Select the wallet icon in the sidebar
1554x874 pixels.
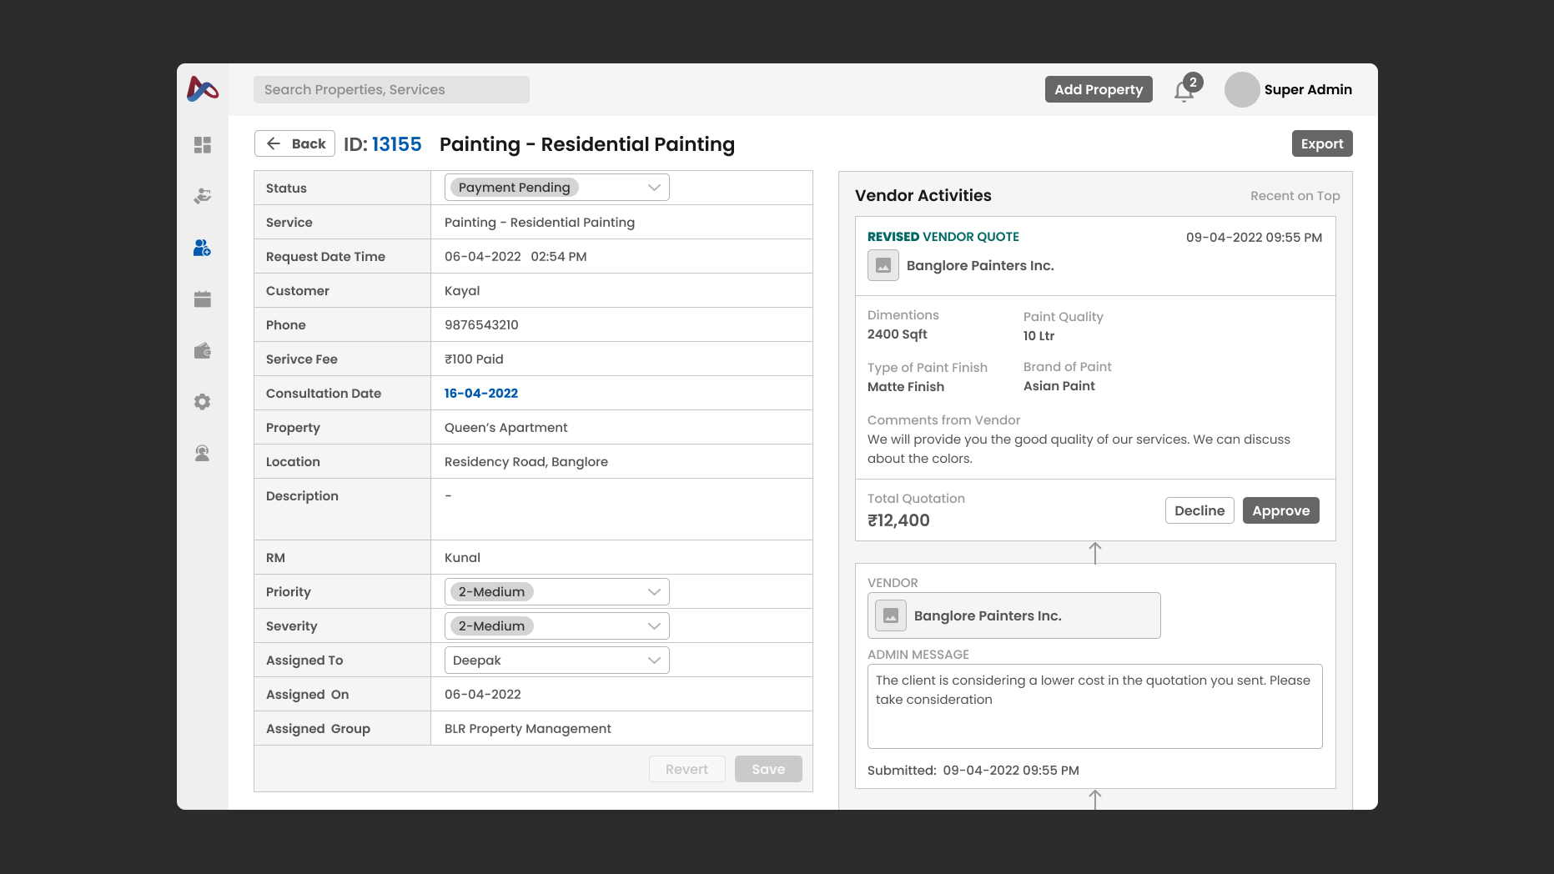[x=202, y=350]
